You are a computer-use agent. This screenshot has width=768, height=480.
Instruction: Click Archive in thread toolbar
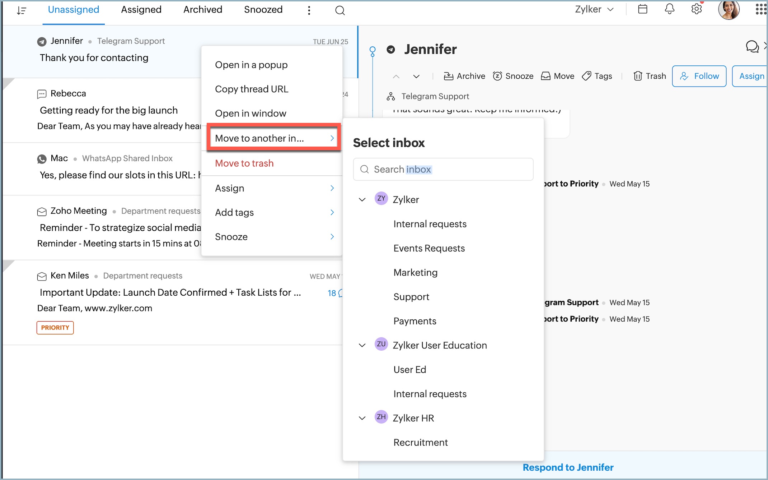pyautogui.click(x=464, y=76)
